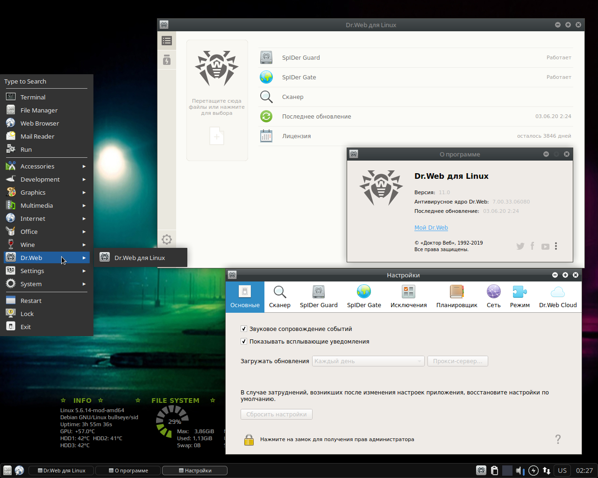Click the Прокси-сервер... button

[458, 361]
